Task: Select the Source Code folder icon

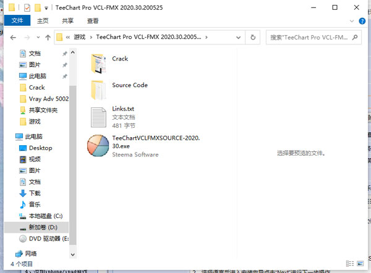Action: [x=98, y=90]
